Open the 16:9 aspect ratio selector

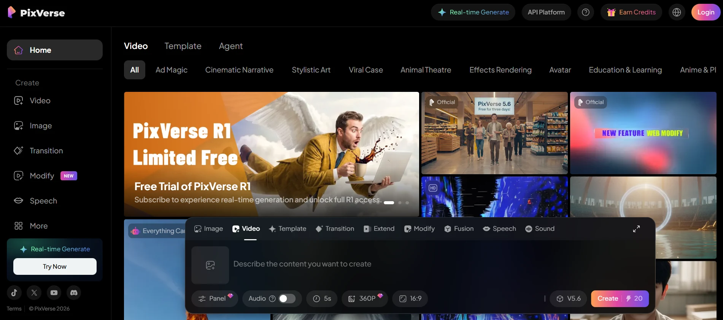pos(410,299)
